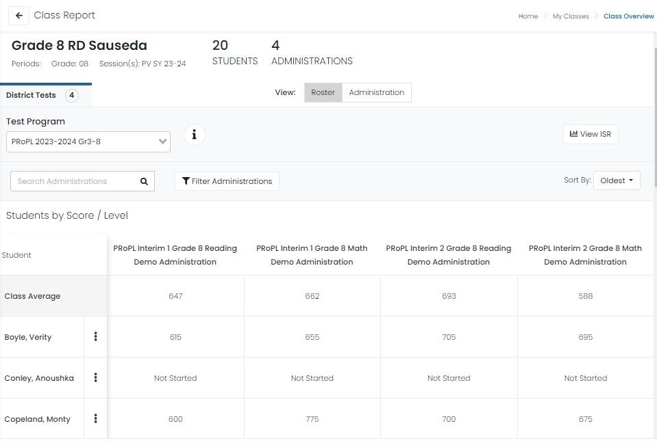Screen dimensions: 657x443
Task: Open Filter Administrations funnel button
Action: coord(227,181)
